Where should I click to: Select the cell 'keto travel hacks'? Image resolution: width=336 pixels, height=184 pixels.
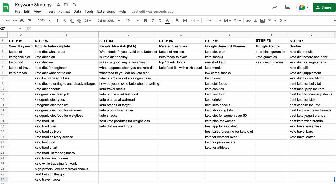66,179
